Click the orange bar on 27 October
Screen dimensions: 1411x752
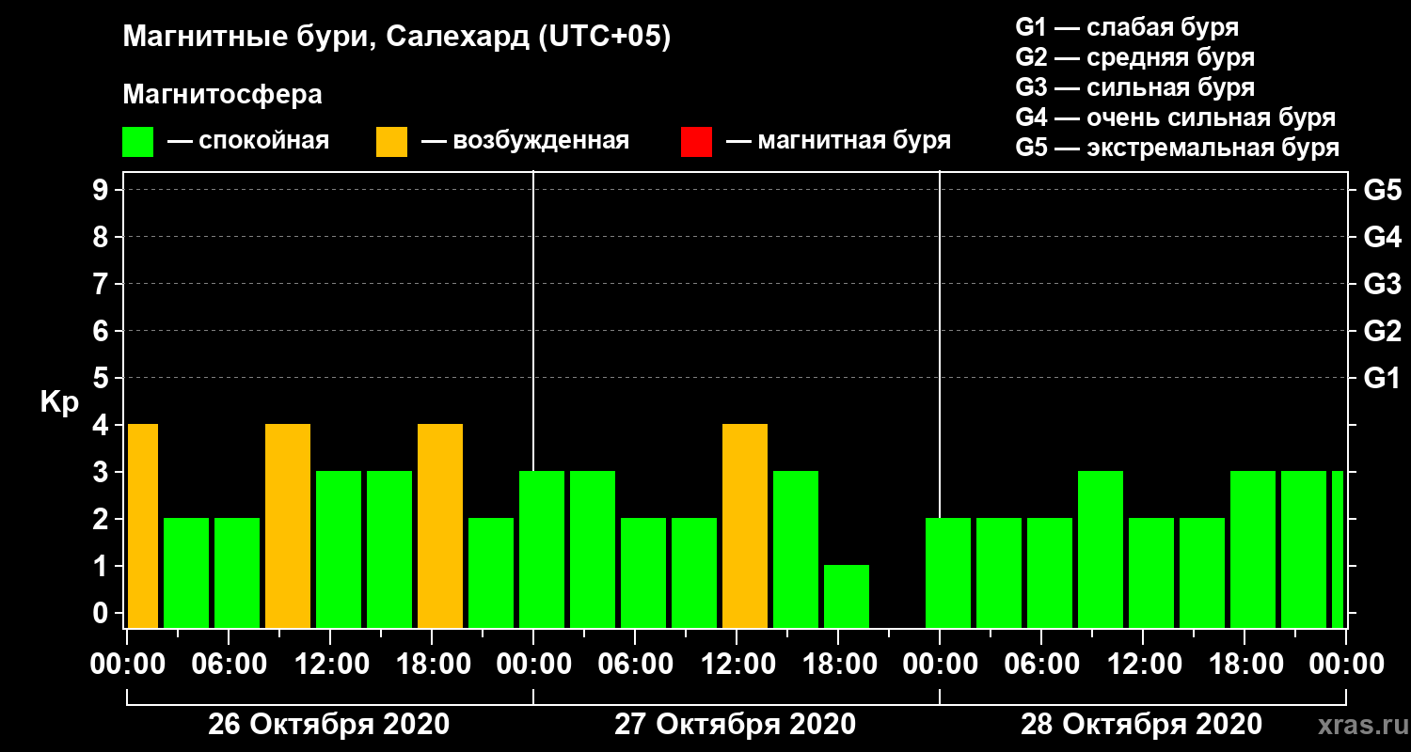click(745, 526)
